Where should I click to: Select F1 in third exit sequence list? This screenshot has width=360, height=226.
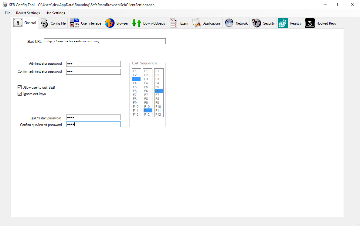coord(159,71)
